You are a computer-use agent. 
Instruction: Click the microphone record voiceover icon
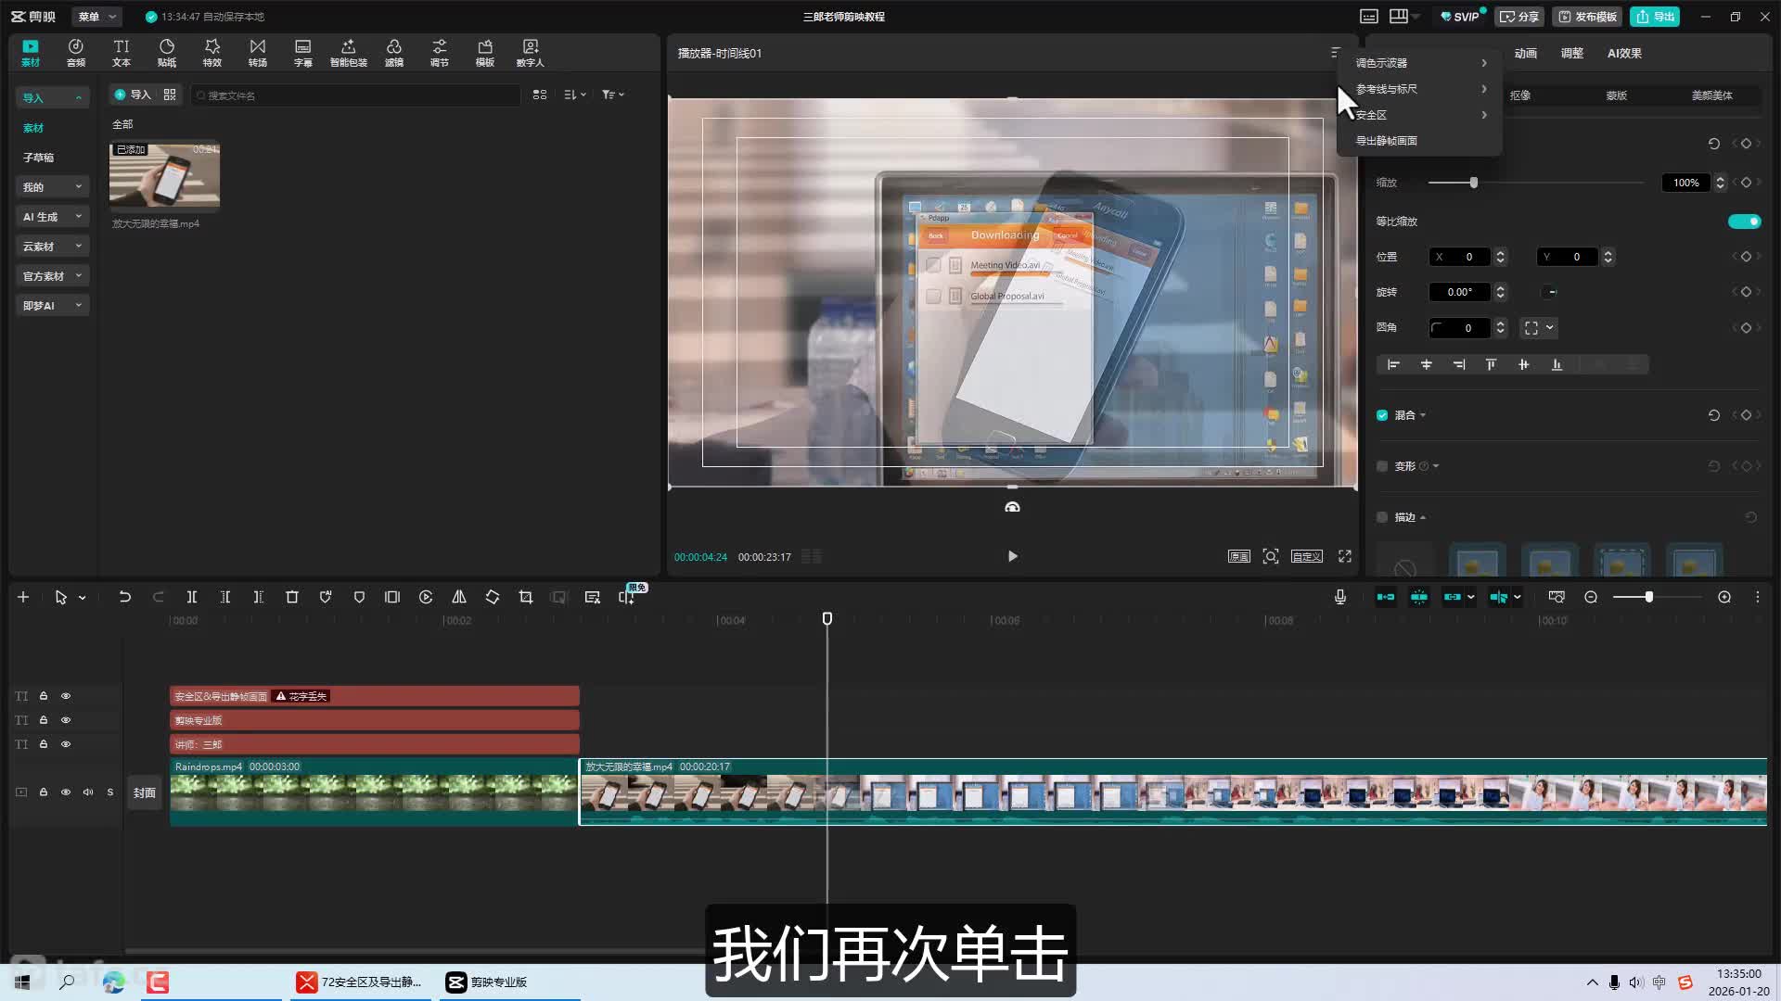coord(1340,598)
